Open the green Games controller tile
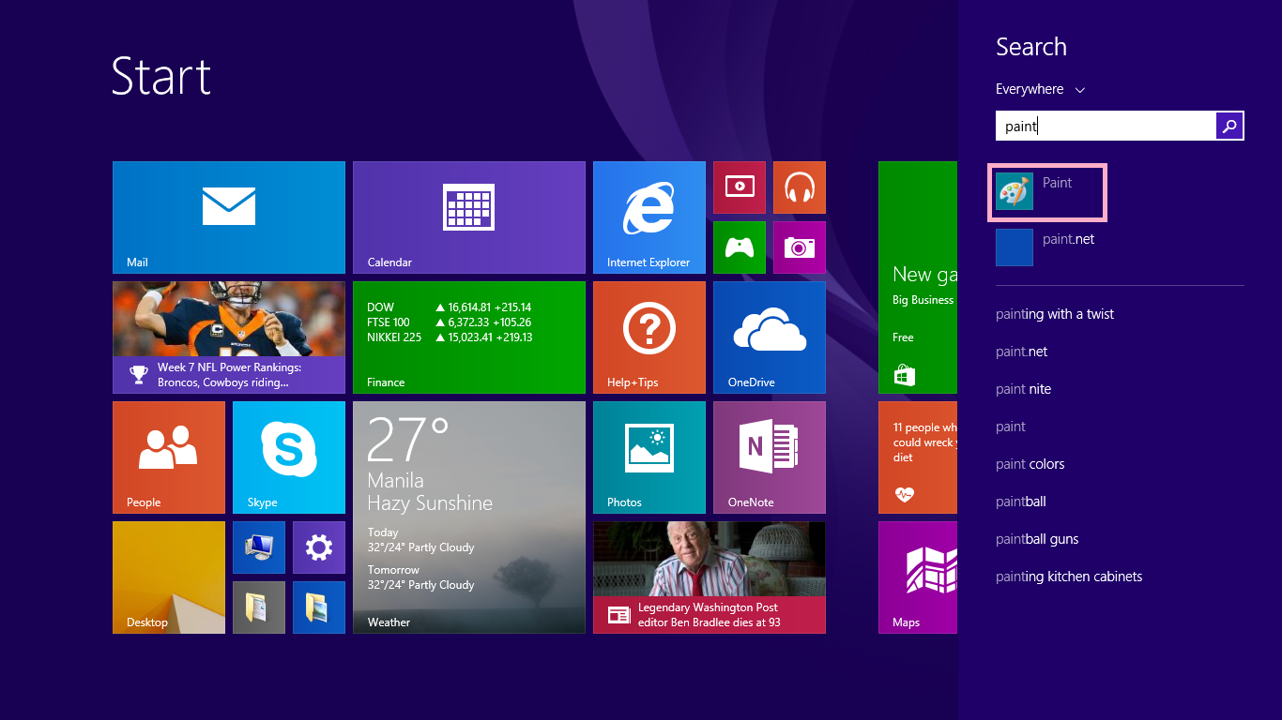The height and width of the screenshot is (720, 1282). [x=740, y=247]
